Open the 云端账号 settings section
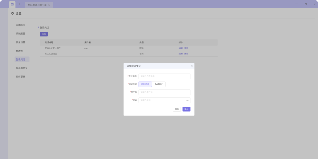Image resolution: width=318 pixels, height=159 pixels. click(21, 25)
